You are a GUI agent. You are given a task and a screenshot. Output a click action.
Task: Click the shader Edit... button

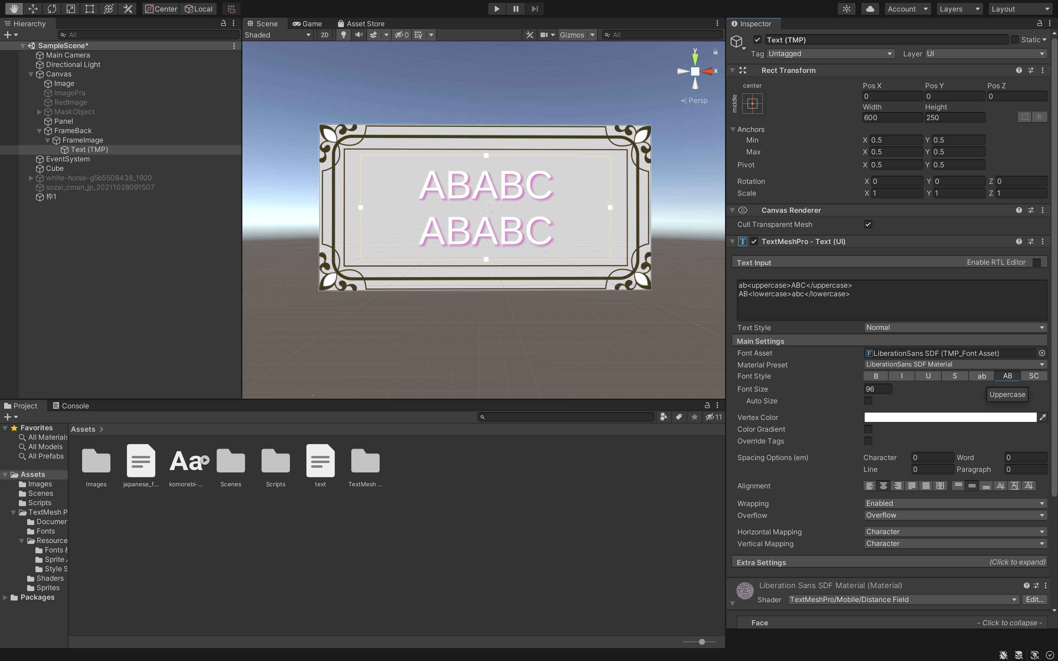(1034, 599)
